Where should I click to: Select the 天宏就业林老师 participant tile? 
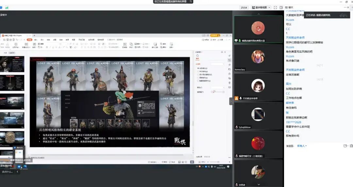pyautogui.click(x=258, y=87)
